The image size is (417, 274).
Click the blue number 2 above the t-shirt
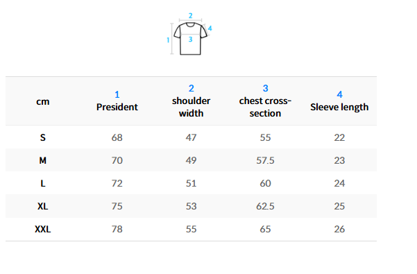190,16
